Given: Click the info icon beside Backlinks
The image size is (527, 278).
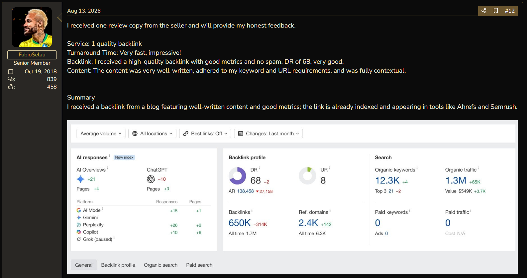Looking at the screenshot, I should (252, 211).
